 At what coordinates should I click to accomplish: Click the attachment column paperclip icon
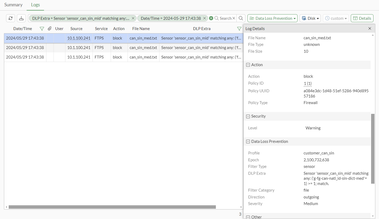tap(50, 29)
